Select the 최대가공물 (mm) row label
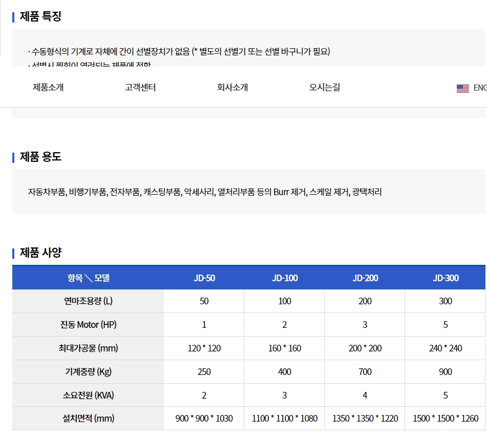This screenshot has height=438, width=487. tap(89, 348)
